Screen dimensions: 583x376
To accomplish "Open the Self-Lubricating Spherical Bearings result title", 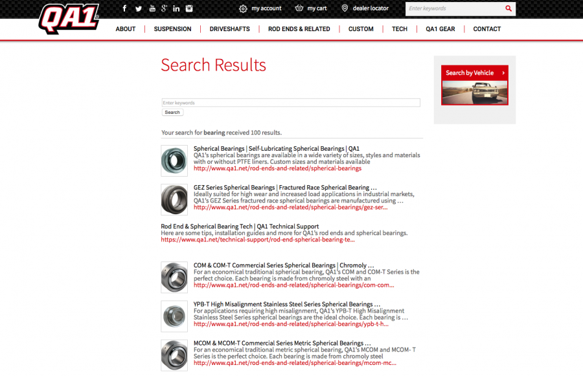I will point(276,149).
